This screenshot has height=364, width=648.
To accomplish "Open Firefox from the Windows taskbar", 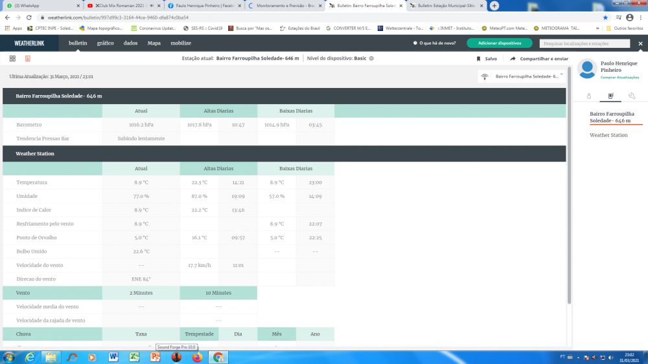I will (198, 357).
